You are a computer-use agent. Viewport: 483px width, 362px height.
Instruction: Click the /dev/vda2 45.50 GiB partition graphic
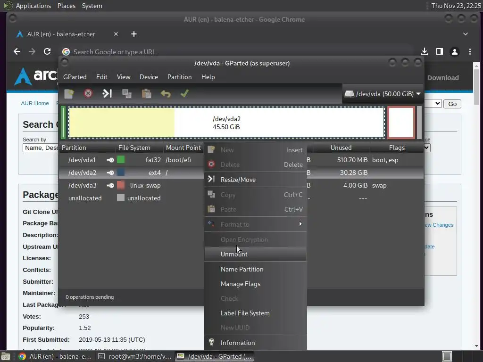[x=226, y=123]
